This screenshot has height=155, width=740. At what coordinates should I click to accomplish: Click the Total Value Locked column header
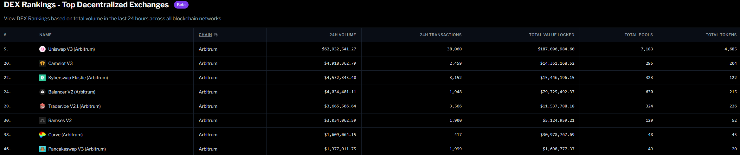coord(551,35)
